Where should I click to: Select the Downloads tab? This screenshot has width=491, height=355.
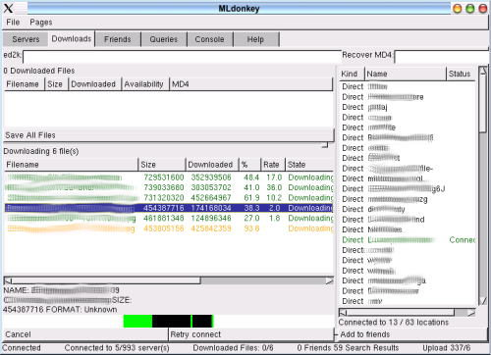click(x=72, y=39)
